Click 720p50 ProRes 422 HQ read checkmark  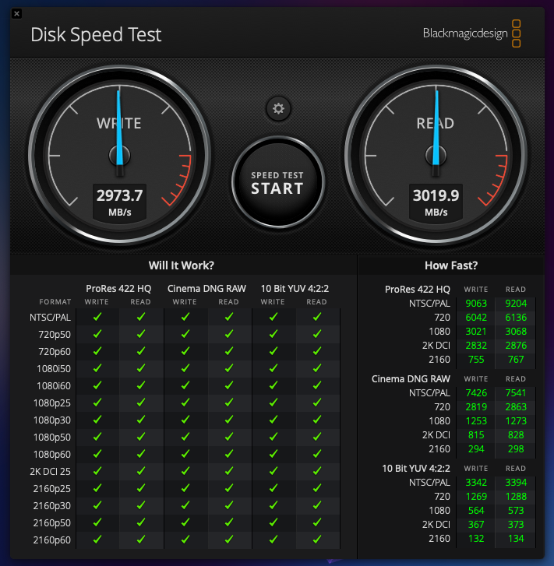(141, 334)
